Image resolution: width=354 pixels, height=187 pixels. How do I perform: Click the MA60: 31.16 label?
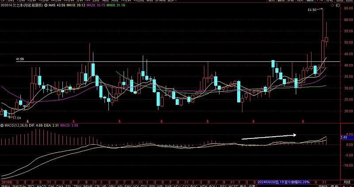[116, 5]
